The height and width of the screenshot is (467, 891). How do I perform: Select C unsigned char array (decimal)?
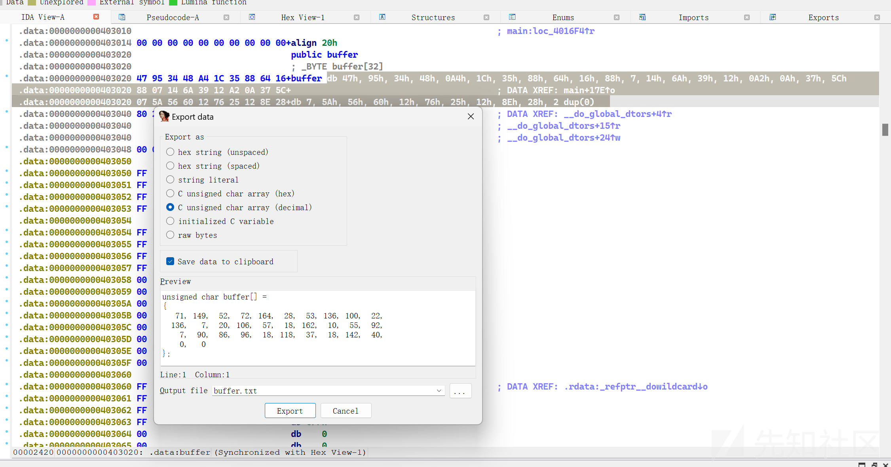[x=239, y=207]
